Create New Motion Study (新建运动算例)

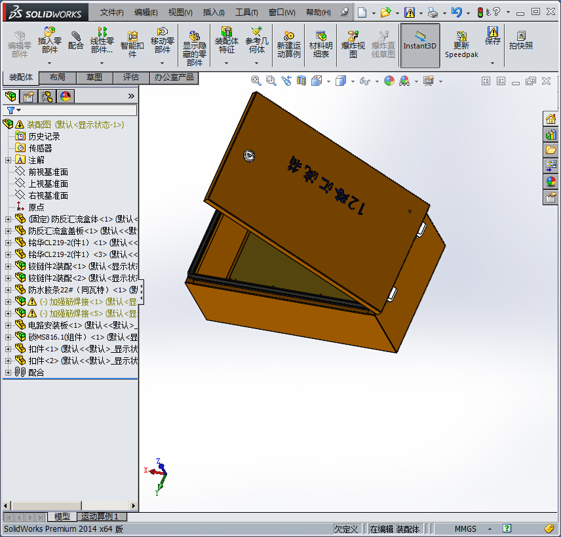point(289,45)
